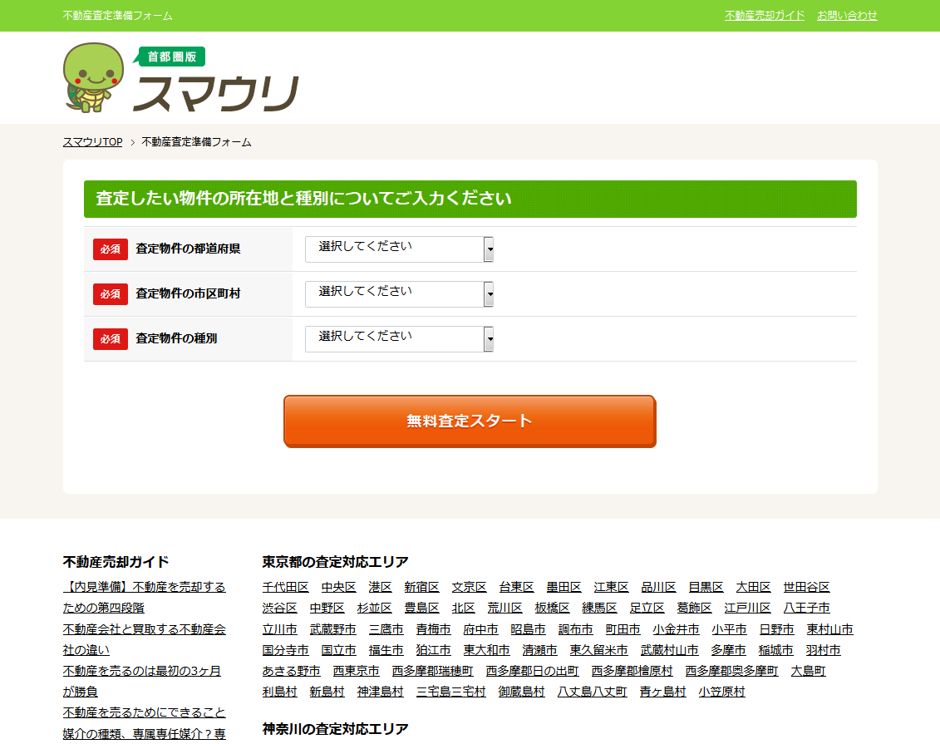
Task: Select 江戸川区 area link
Action: 747,608
